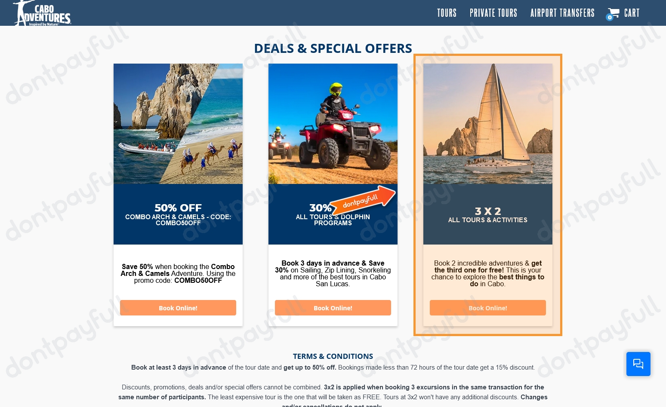Viewport: 666px width, 407px height.
Task: Go to Airport Transfers
Action: coord(562,13)
